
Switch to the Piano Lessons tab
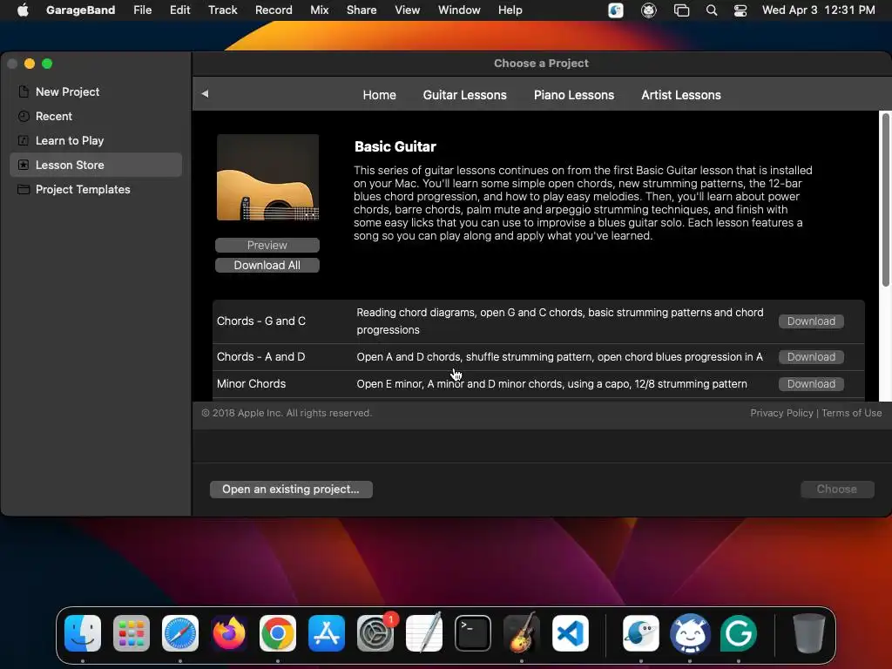[x=574, y=95]
